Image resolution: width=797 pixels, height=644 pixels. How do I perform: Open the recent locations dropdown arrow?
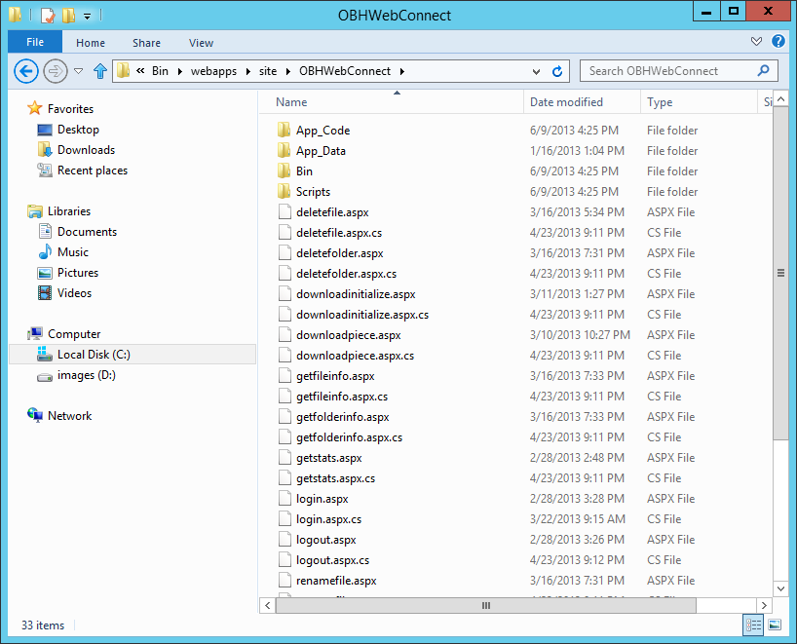pyautogui.click(x=78, y=71)
